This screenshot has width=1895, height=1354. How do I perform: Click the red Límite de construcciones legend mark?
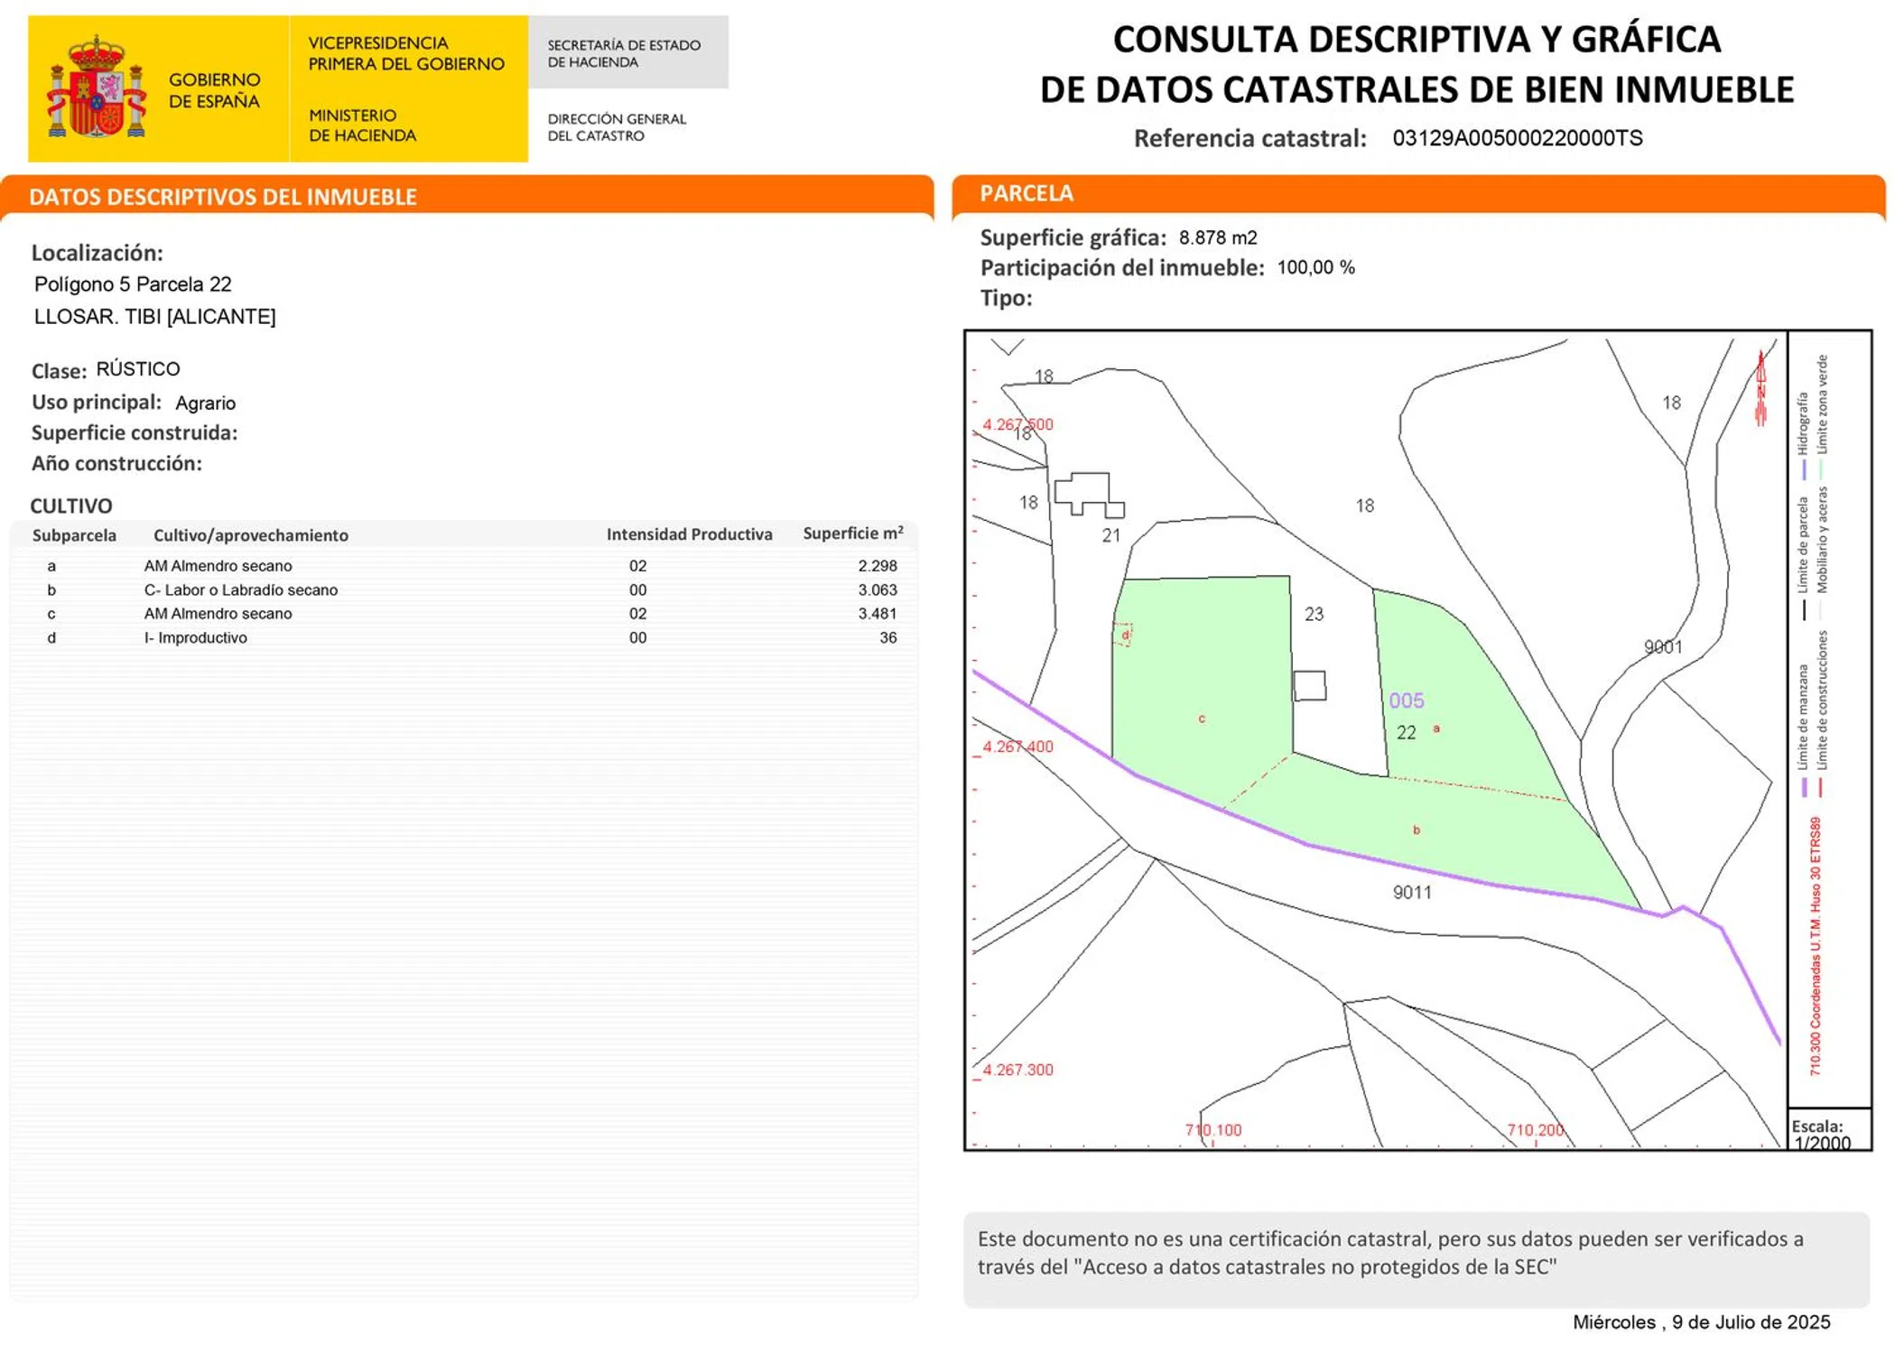tap(1820, 787)
